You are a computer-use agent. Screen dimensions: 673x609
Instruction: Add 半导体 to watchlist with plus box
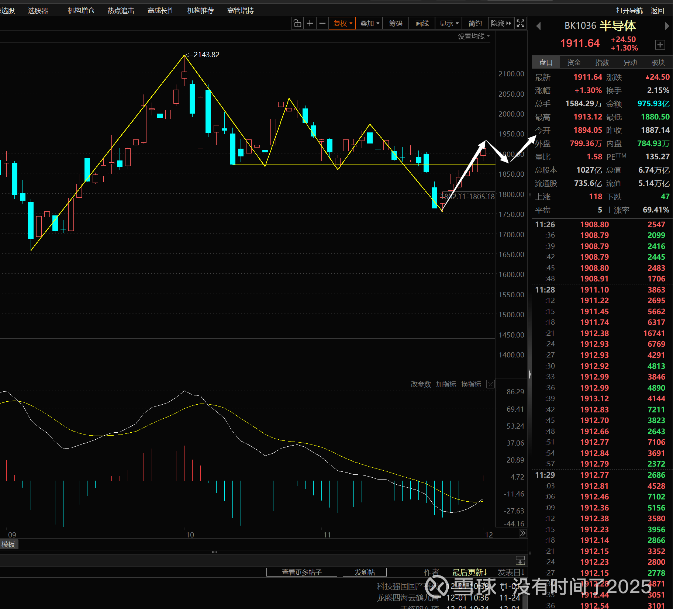(x=660, y=45)
